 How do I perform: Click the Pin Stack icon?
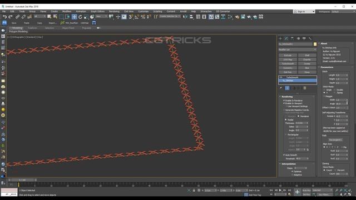[281, 88]
